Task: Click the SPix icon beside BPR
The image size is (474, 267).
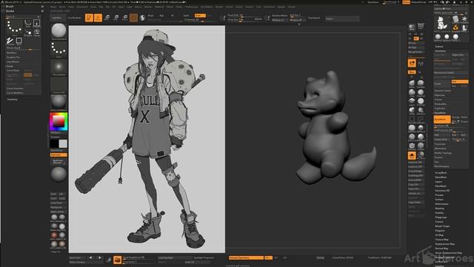Action: [421, 27]
